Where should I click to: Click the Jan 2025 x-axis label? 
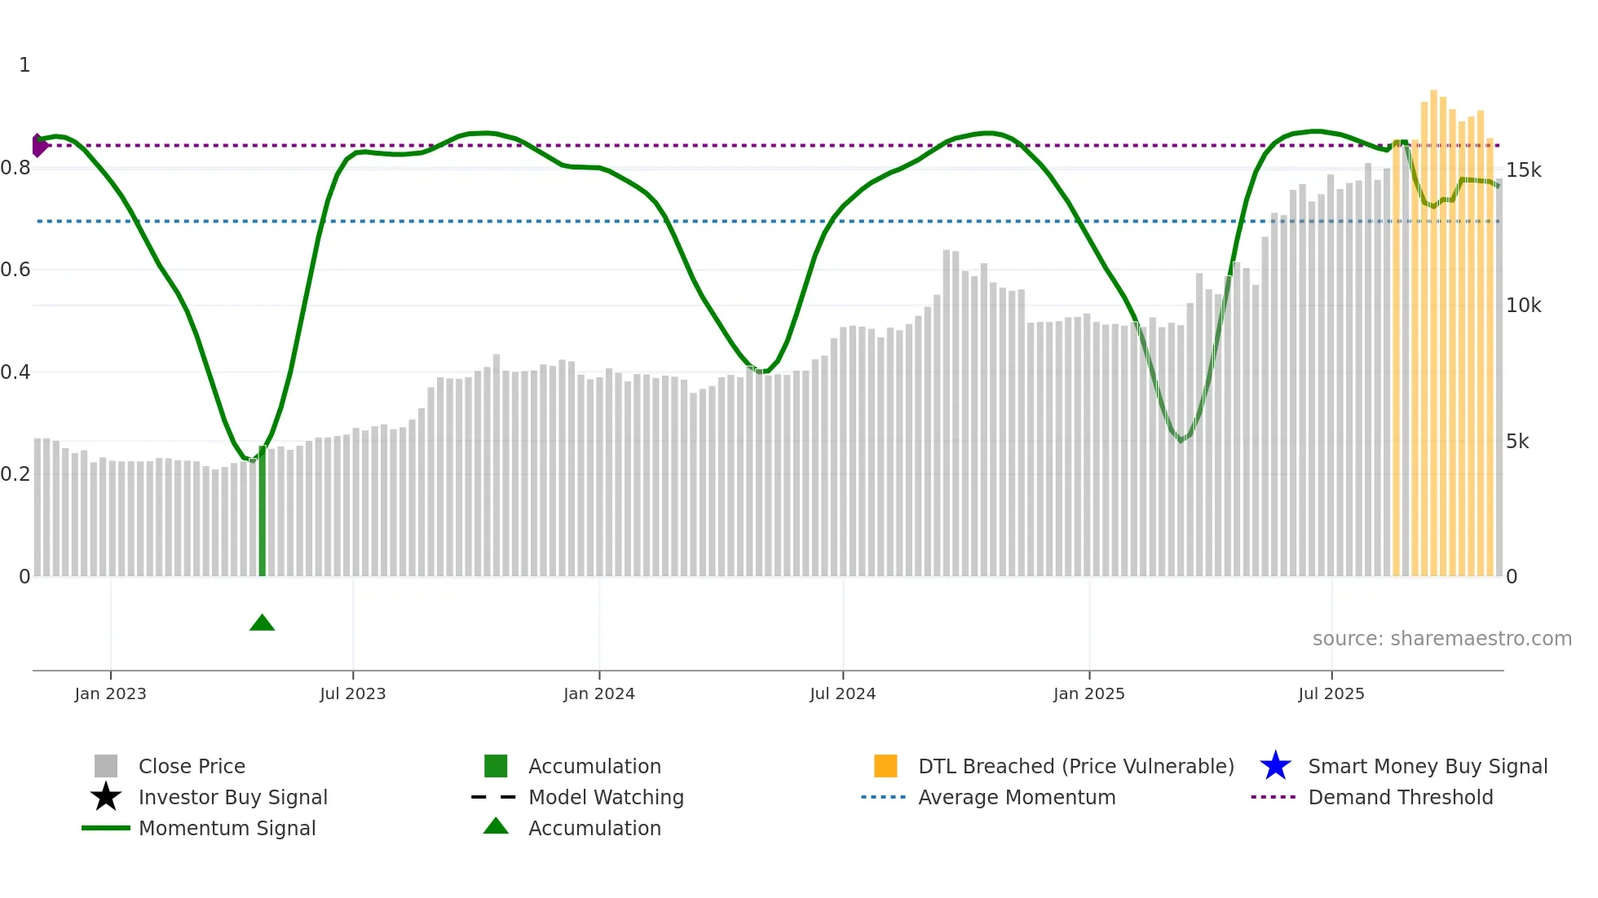pyautogui.click(x=1088, y=693)
